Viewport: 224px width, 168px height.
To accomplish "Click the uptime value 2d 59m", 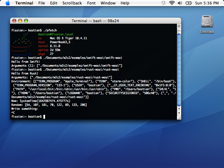I will 55,50.
